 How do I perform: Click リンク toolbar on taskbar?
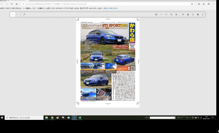point(187,118)
